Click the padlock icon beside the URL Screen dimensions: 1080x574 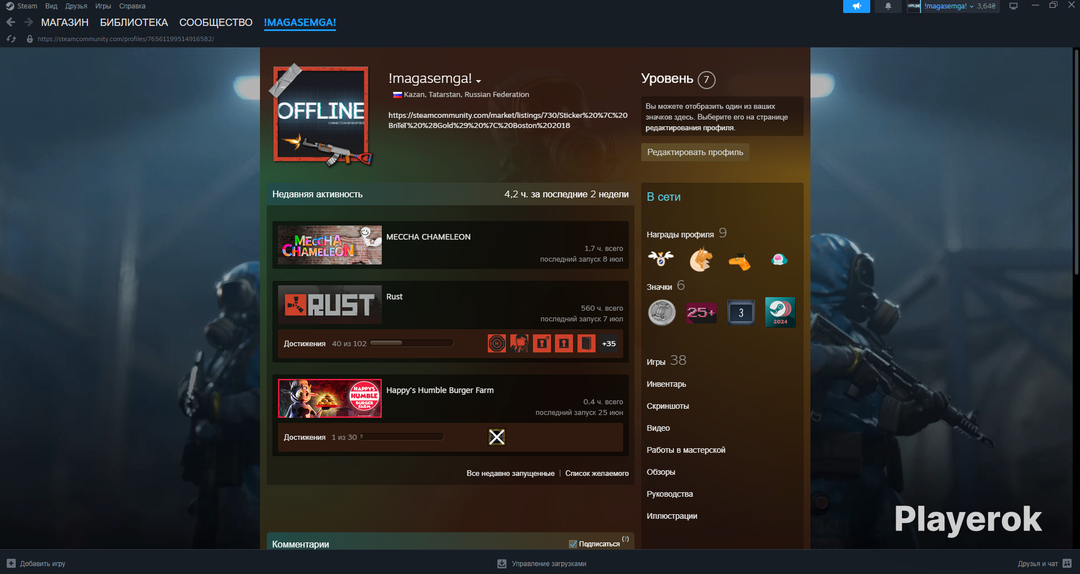(x=30, y=39)
